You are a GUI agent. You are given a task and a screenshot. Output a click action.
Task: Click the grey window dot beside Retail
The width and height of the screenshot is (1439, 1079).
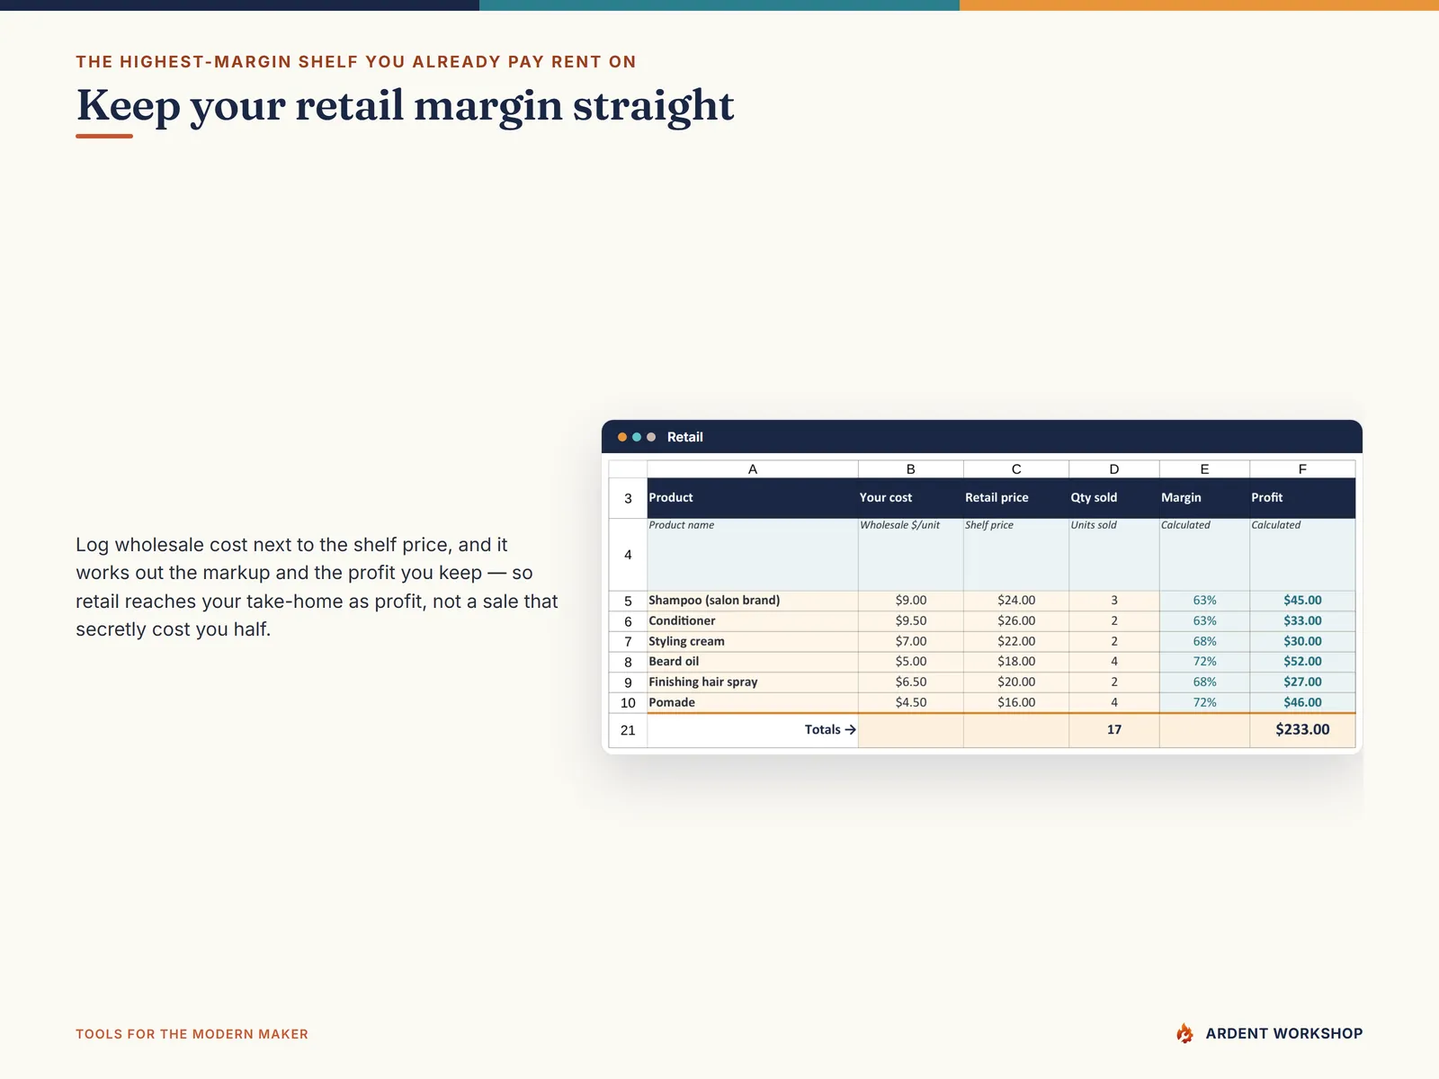pyautogui.click(x=651, y=437)
